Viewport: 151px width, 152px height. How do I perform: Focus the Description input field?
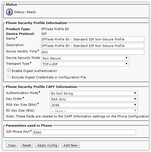click(x=93, y=45)
